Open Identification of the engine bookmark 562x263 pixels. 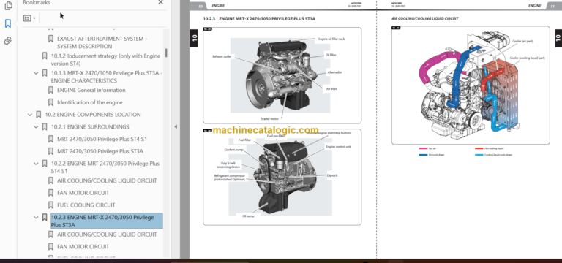pyautogui.click(x=90, y=102)
